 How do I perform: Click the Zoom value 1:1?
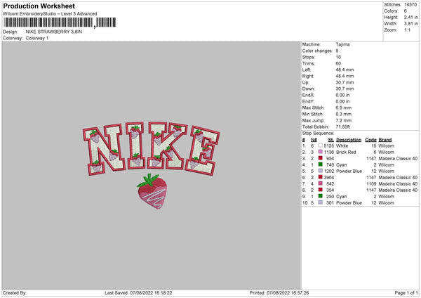pyautogui.click(x=407, y=30)
